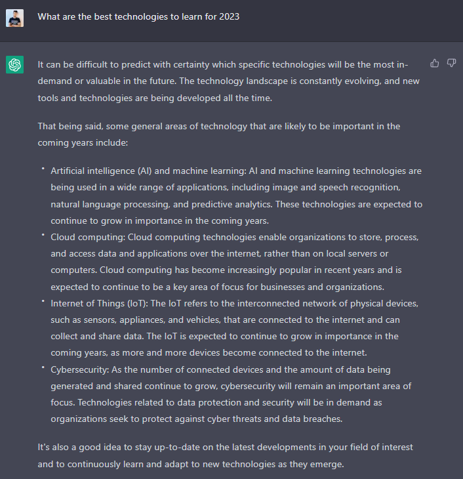Click the words 'predictive analytics'

click(x=231, y=204)
